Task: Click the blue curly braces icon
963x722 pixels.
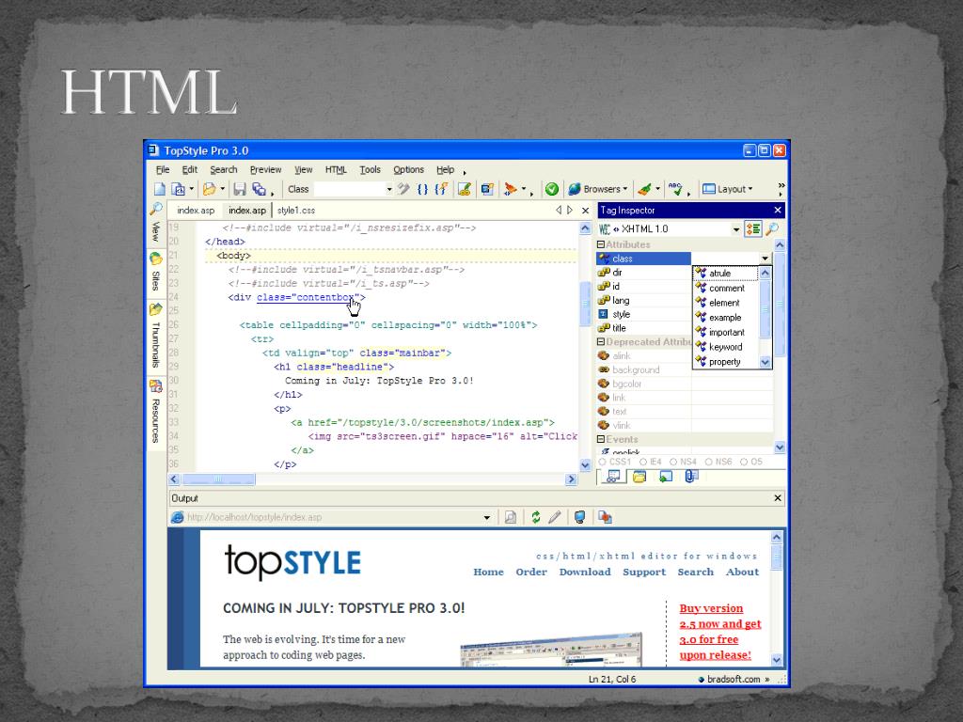Action: tap(422, 189)
